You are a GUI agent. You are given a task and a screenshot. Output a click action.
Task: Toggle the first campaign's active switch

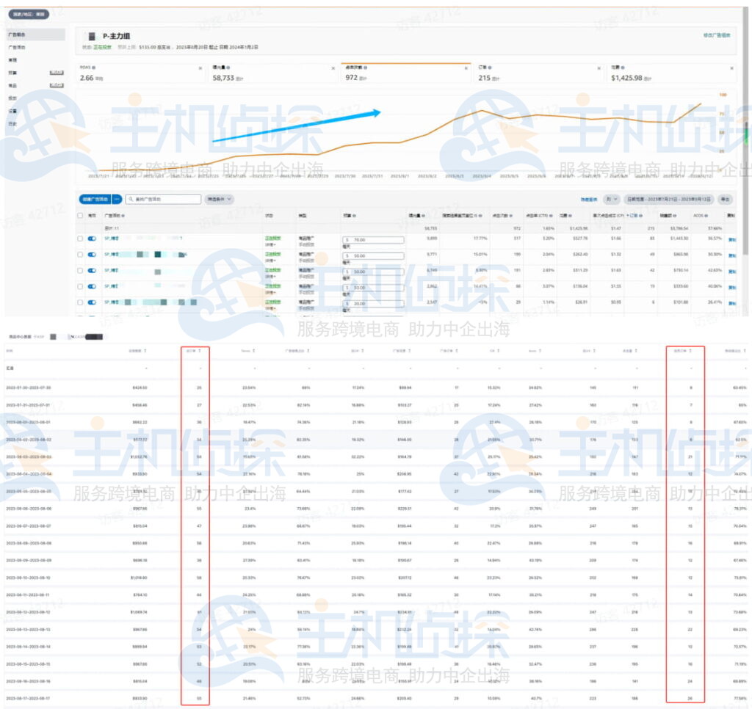click(92, 239)
